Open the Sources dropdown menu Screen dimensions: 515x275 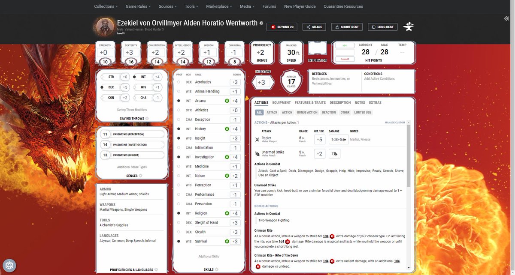pyautogui.click(x=168, y=6)
